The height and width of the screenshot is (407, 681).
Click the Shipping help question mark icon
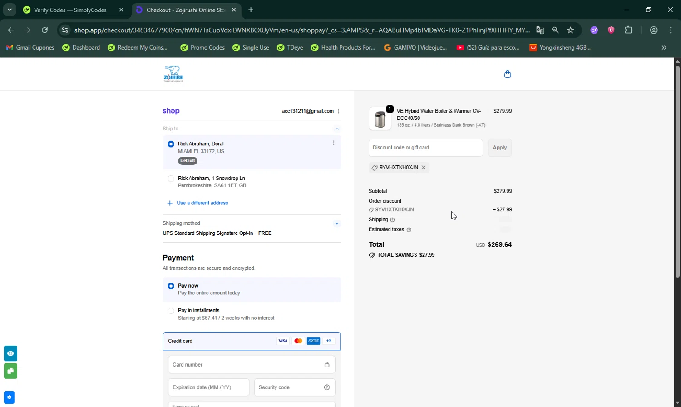(x=392, y=220)
